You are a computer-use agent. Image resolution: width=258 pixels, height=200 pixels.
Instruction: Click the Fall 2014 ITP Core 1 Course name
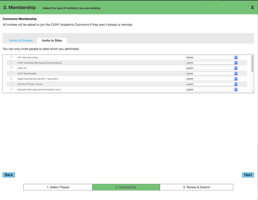tap(30, 84)
